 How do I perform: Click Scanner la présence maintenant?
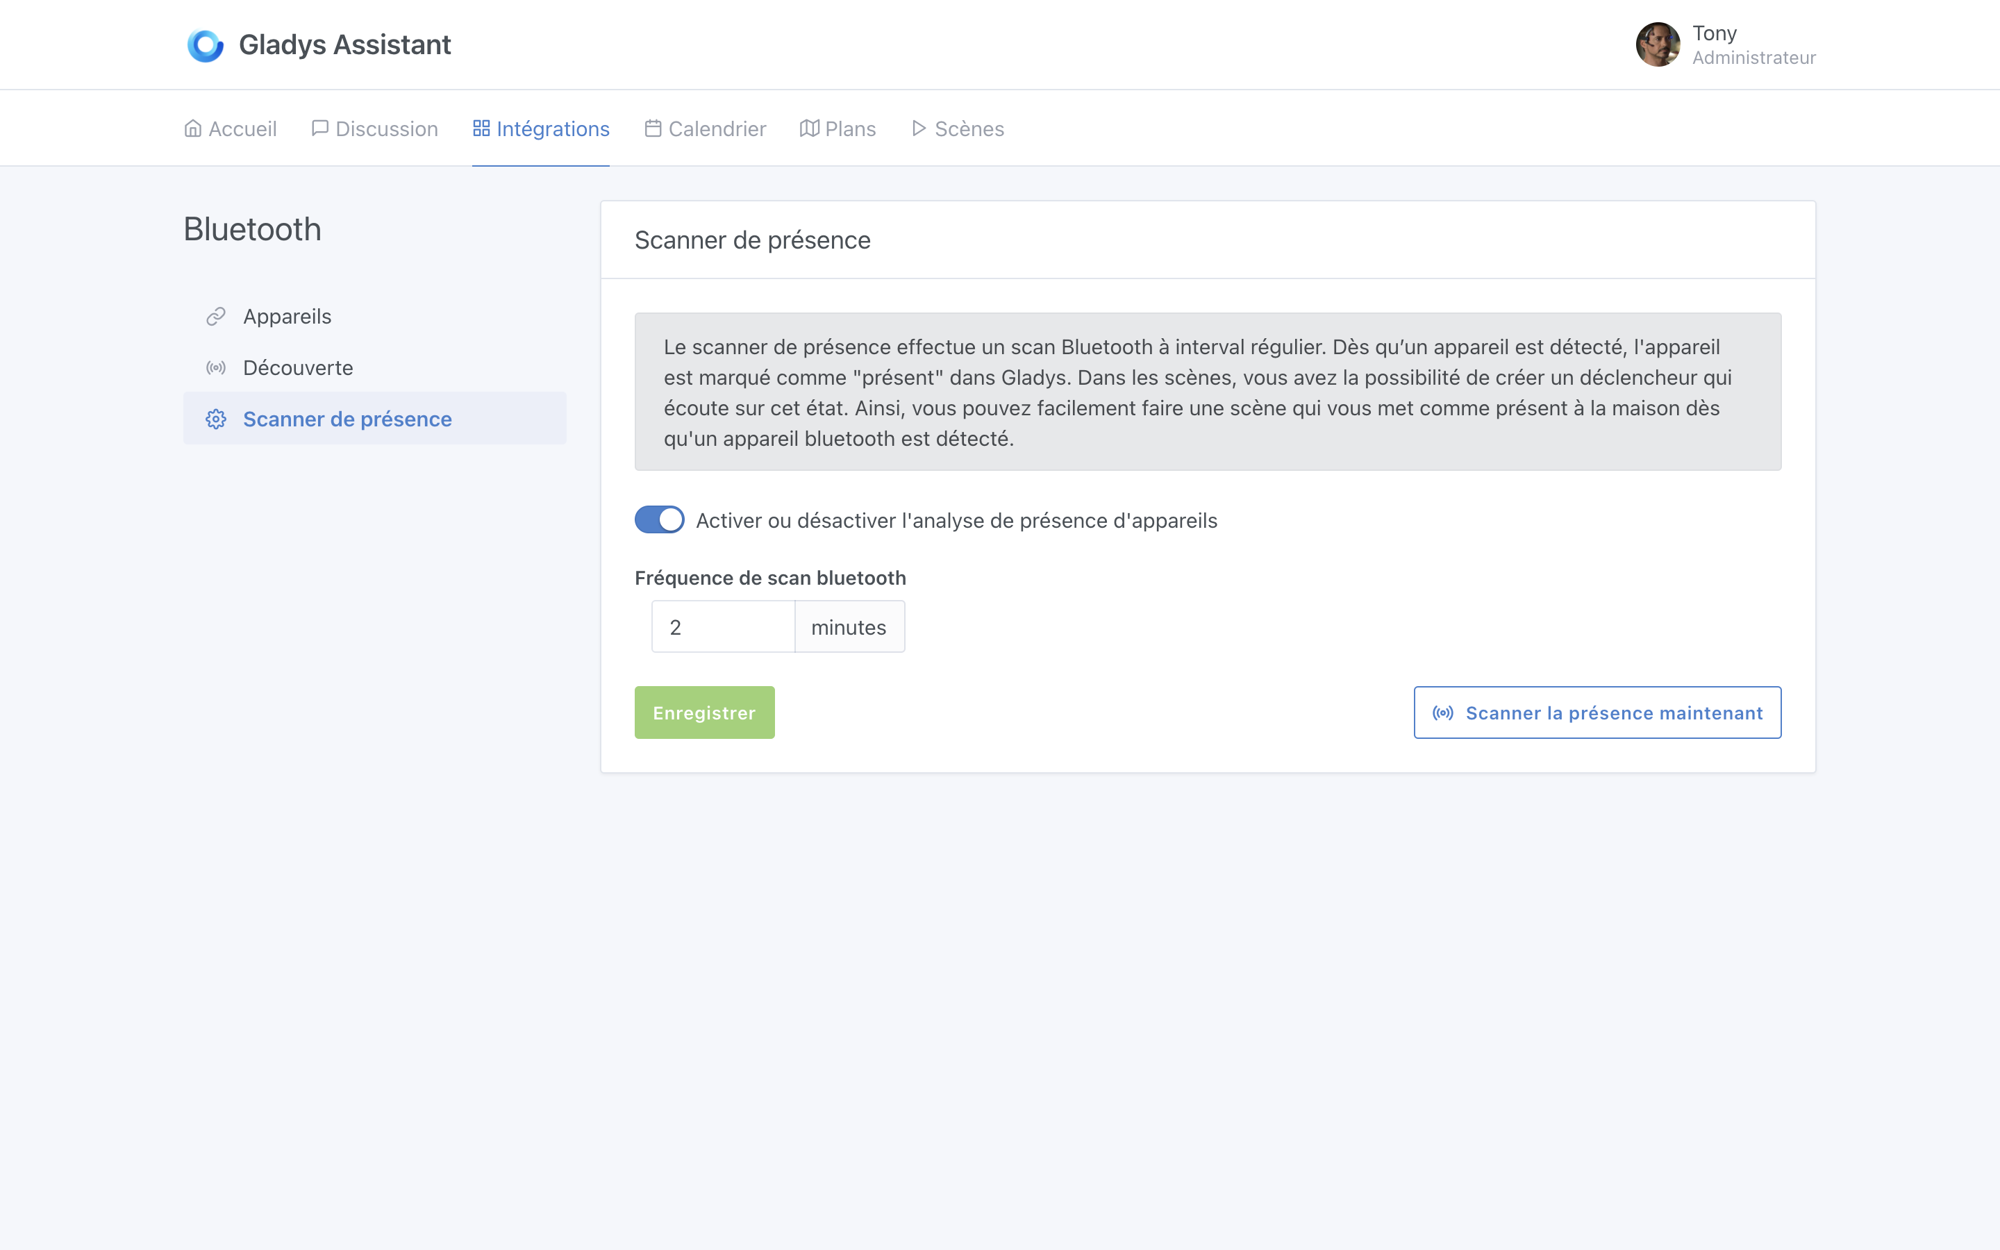pos(1597,712)
